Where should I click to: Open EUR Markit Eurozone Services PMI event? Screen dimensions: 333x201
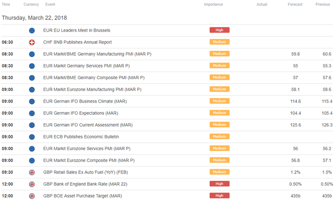[x=87, y=149]
